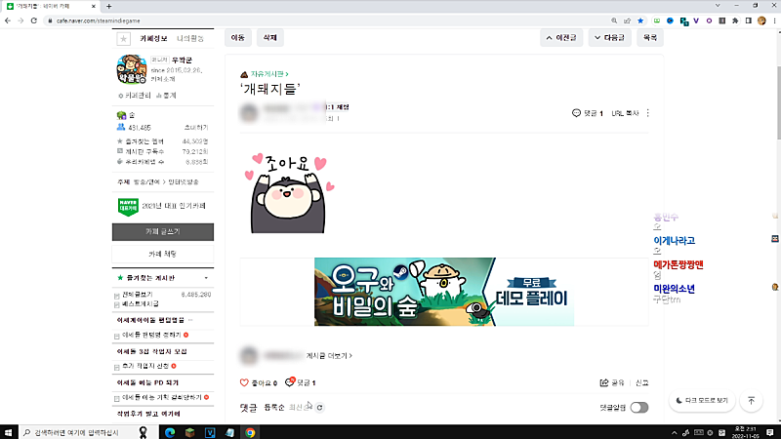Open the notification center icon in taskbar
This screenshot has width=781, height=439.
click(770, 432)
